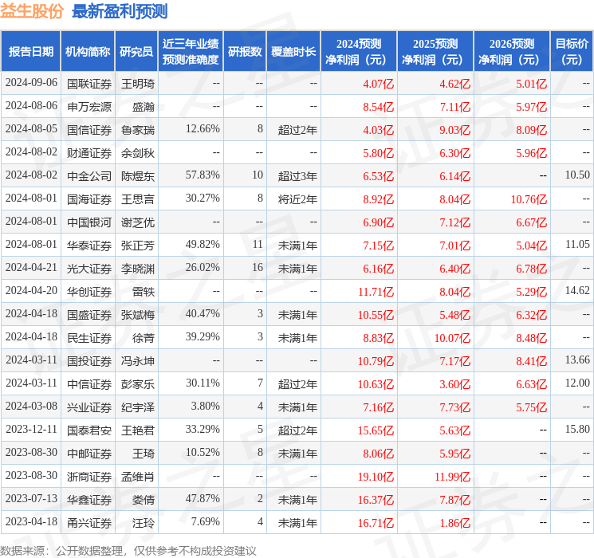Click the 10.76亿 forecast value
The width and height of the screenshot is (594, 558).
(x=529, y=199)
